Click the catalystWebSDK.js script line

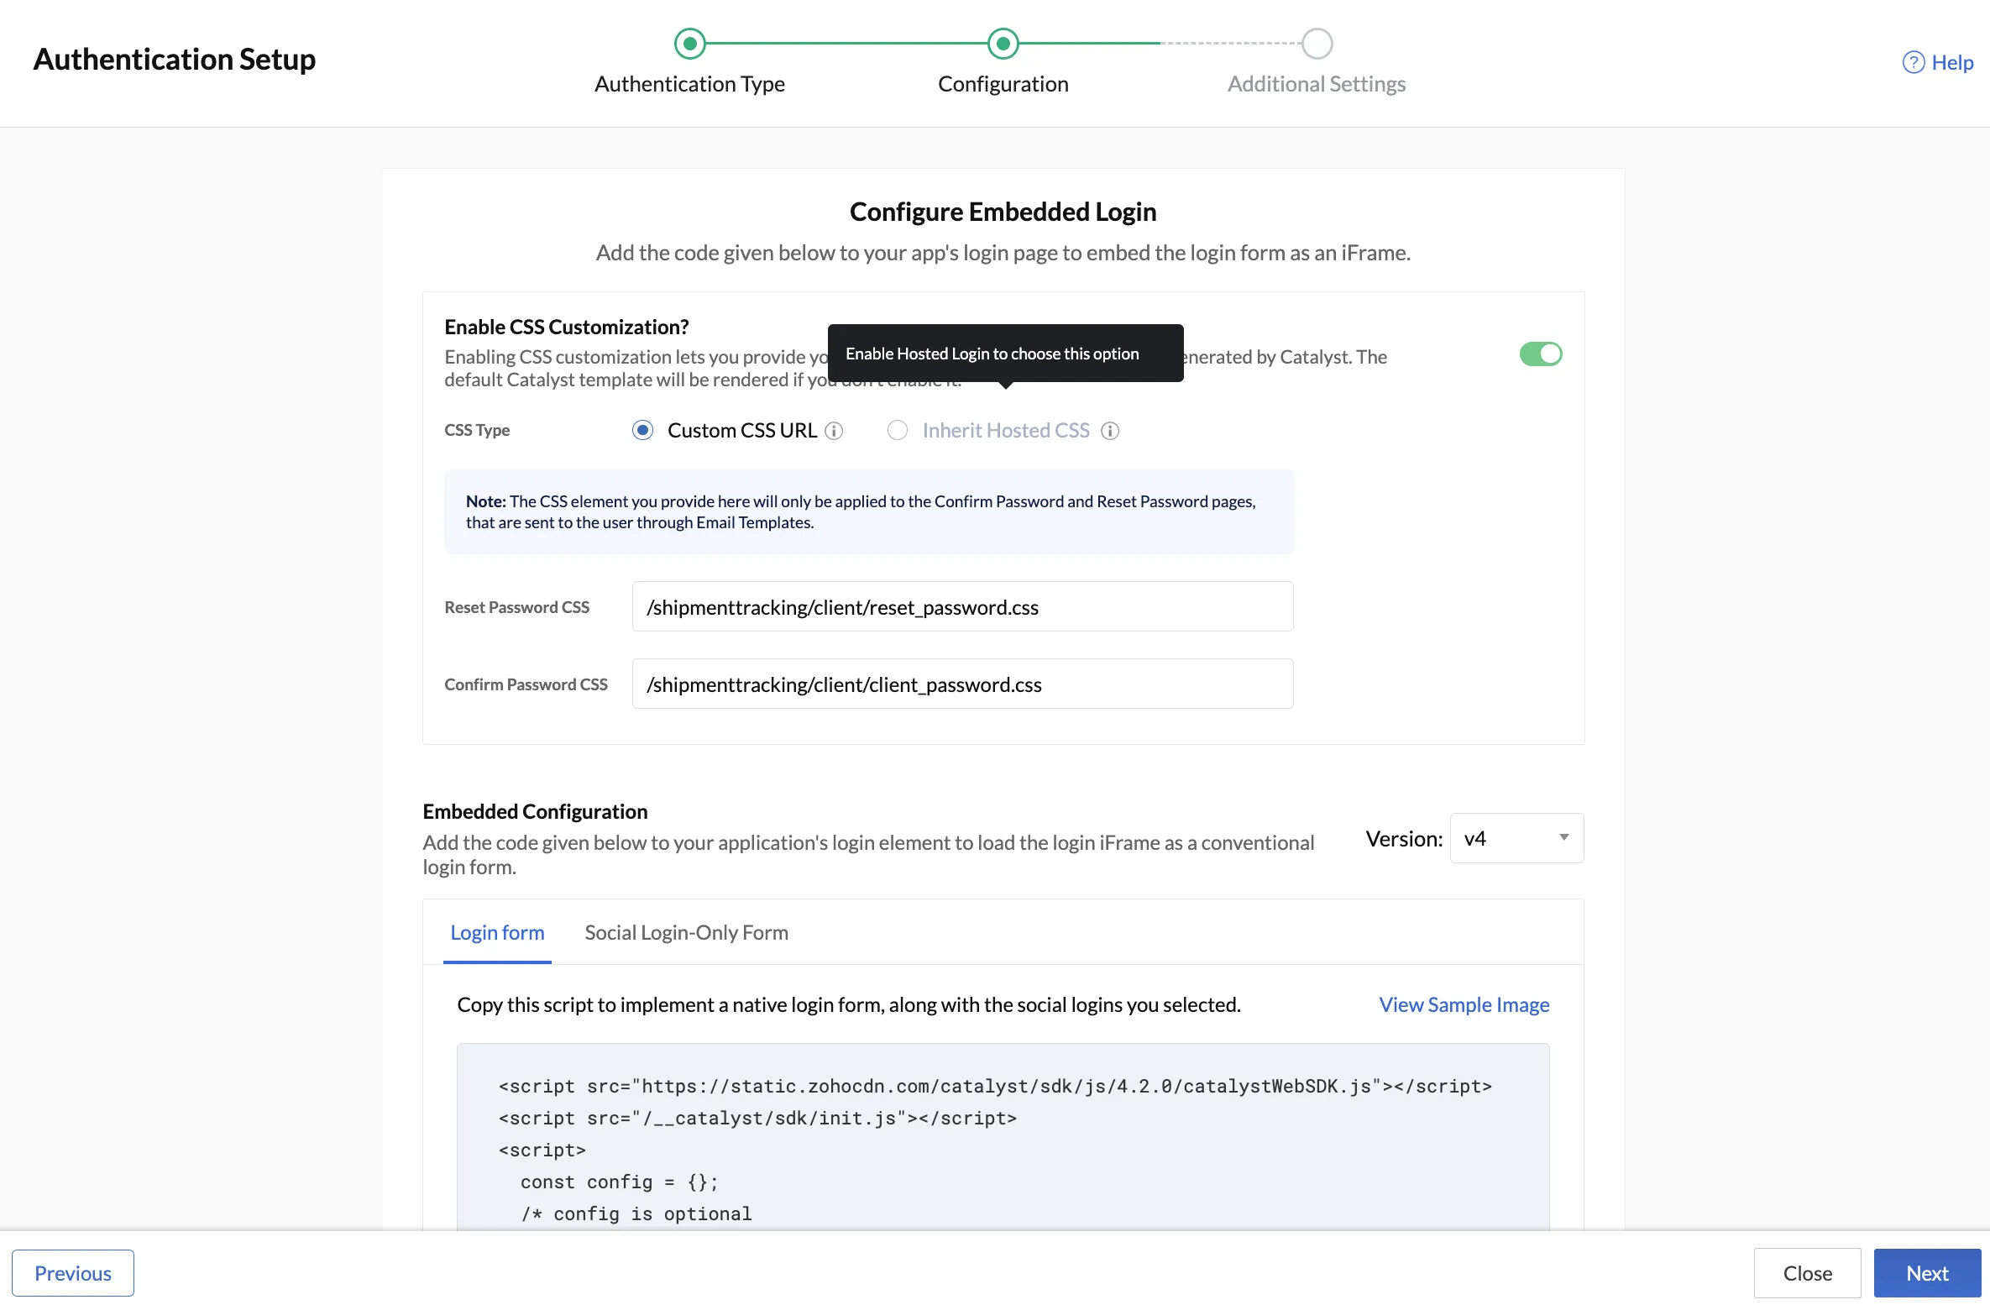pos(995,1086)
